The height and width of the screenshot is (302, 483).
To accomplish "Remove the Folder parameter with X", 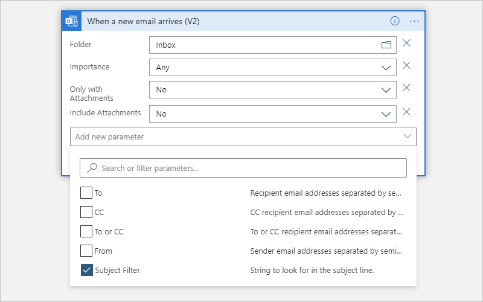I will 406,43.
